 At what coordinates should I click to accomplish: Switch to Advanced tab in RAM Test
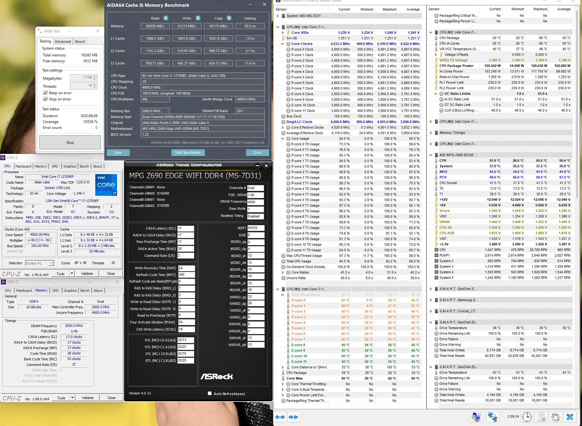pyautogui.click(x=63, y=42)
